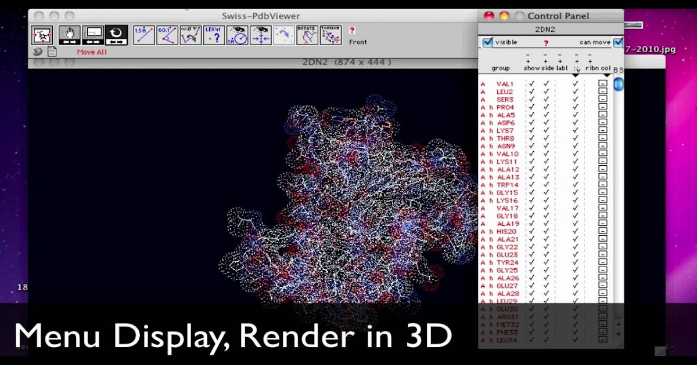
Task: Select residue ASN9 in group list
Action: click(x=506, y=146)
